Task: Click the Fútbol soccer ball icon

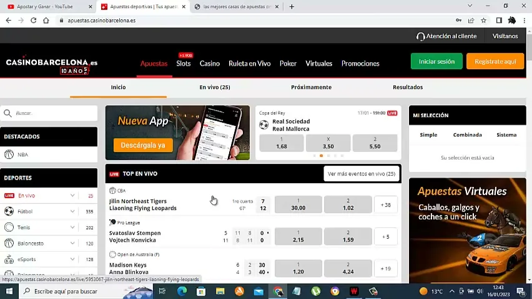Action: click(9, 211)
